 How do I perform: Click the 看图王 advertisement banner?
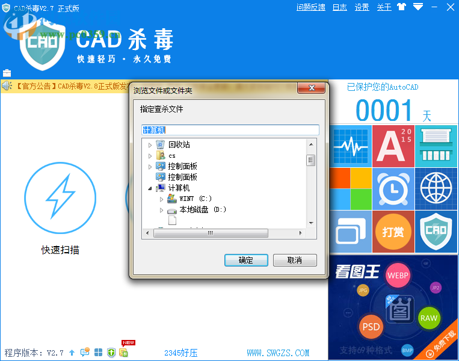tap(393, 307)
